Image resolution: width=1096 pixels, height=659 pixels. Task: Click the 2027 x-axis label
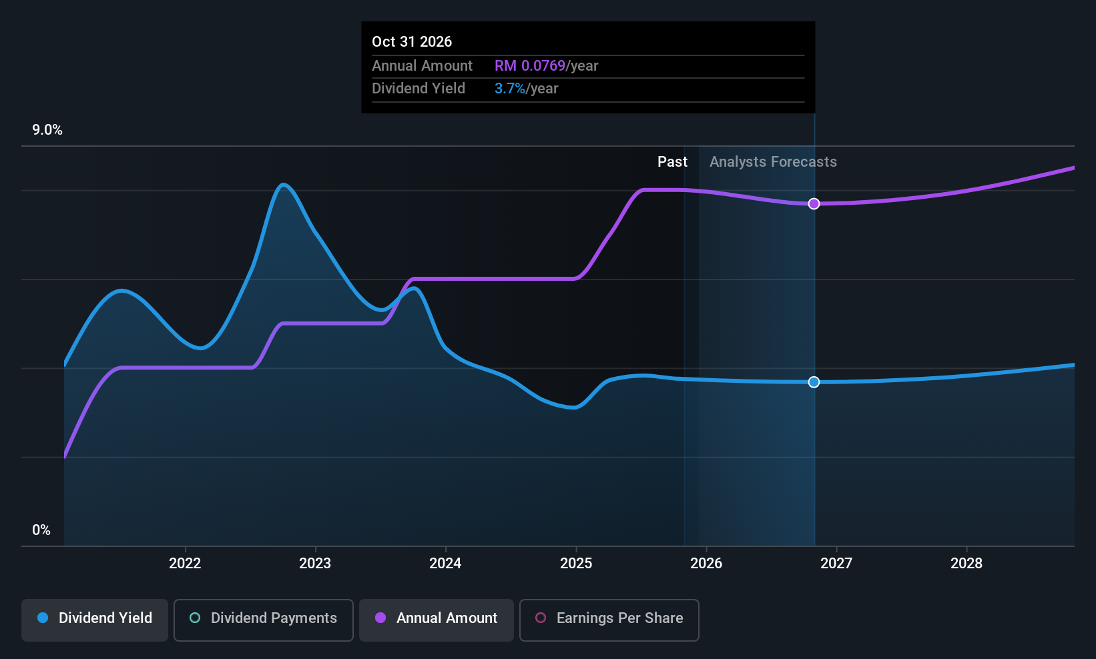[836, 564]
